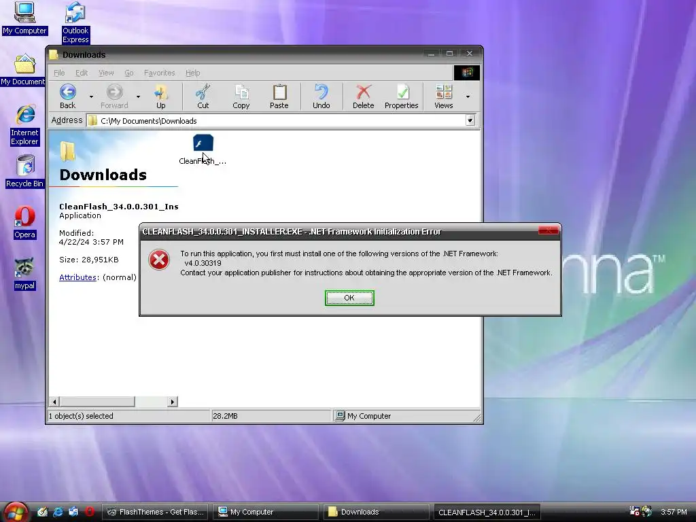Switch to CLEANFLASH taskbar button
The width and height of the screenshot is (696, 522).
pyautogui.click(x=487, y=512)
